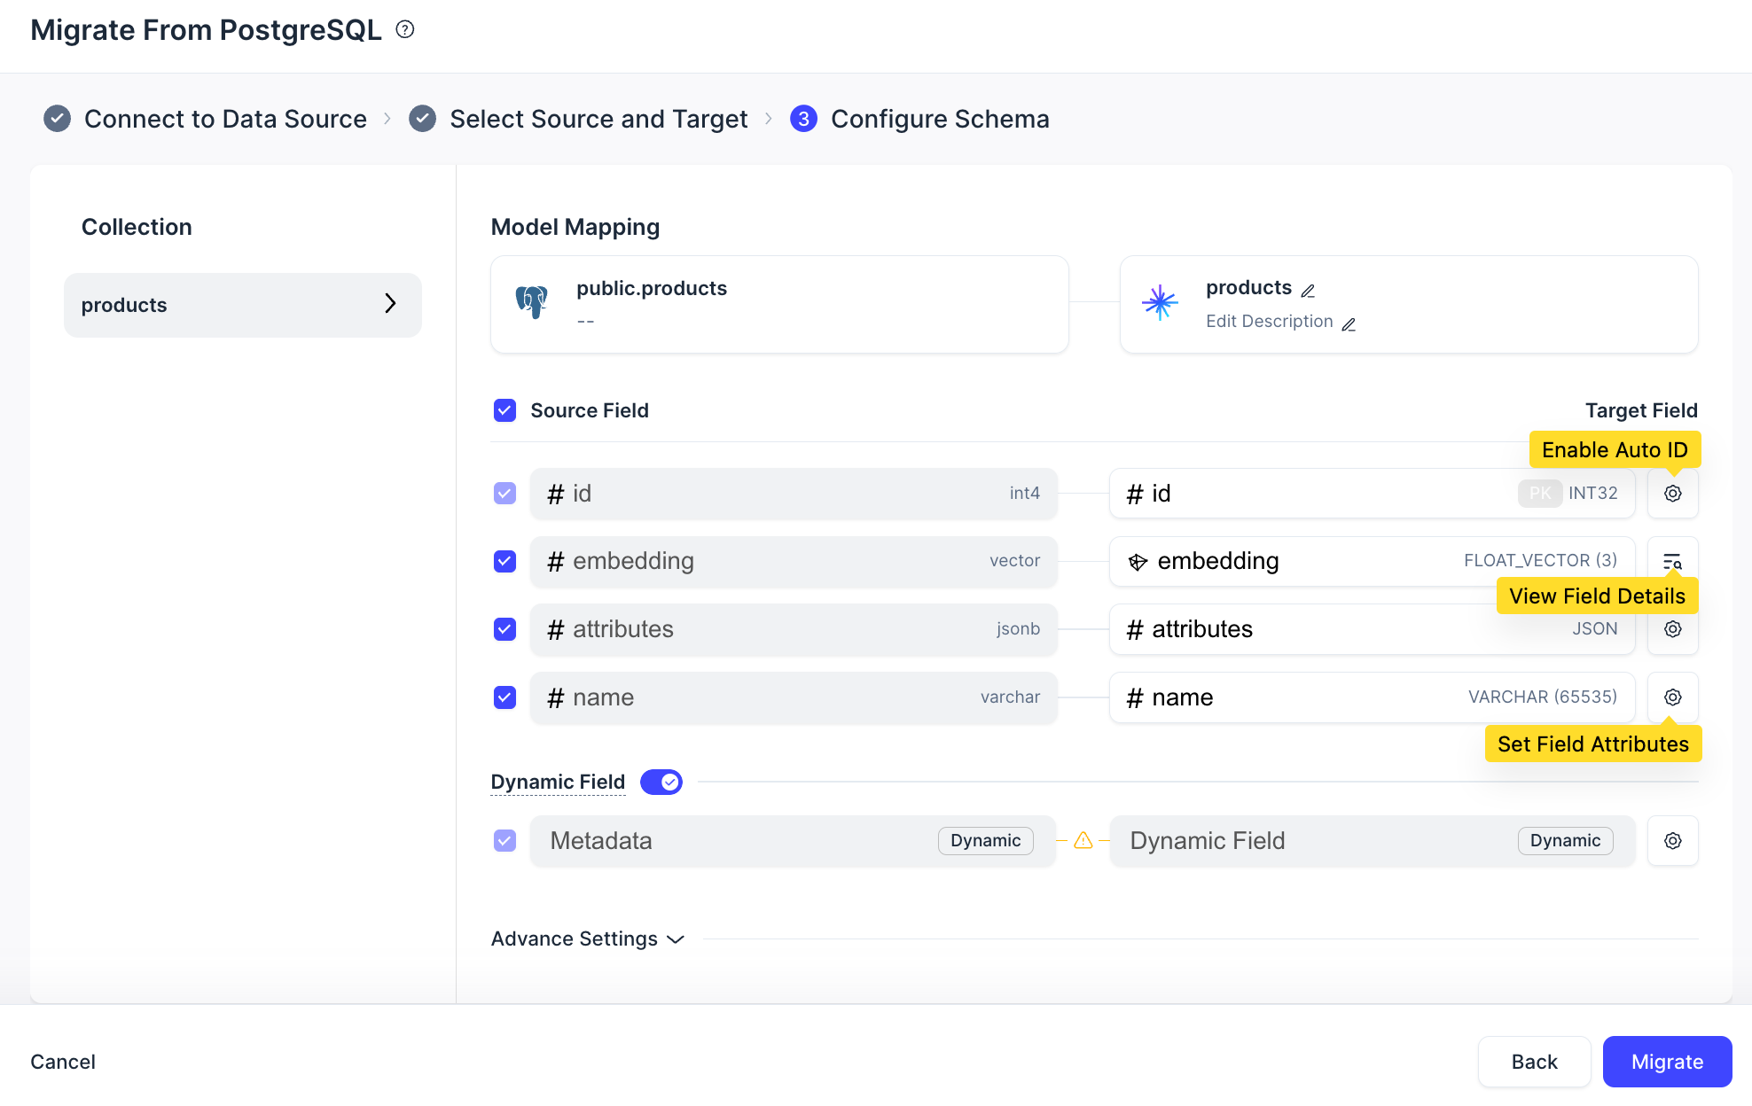The image size is (1752, 1106).
Task: Click the VARCHAR (65535) type label
Action: (x=1542, y=697)
